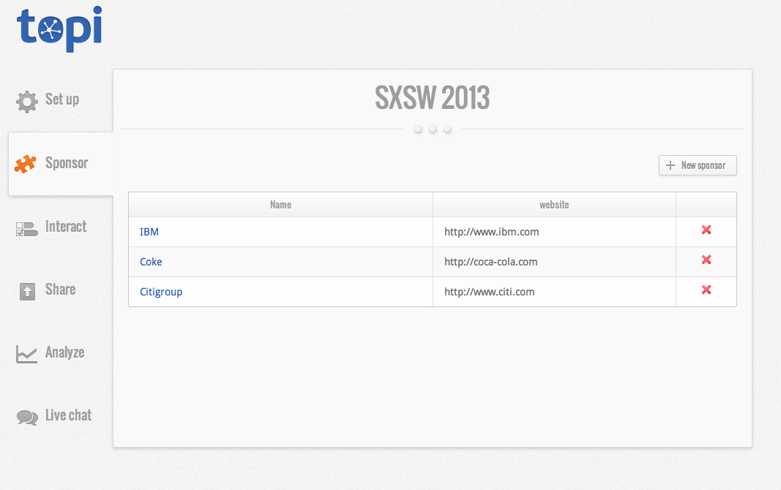Go to the Analyze tab label
Viewport: 781px width, 490px height.
64,353
